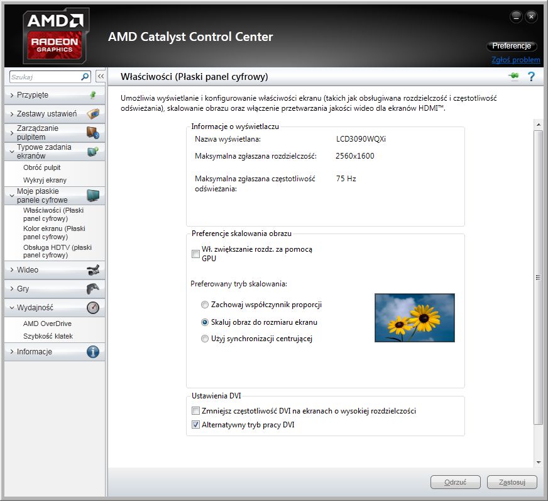
Task: Select Zachowaj współczynnik proporcji radio button
Action: coord(205,305)
